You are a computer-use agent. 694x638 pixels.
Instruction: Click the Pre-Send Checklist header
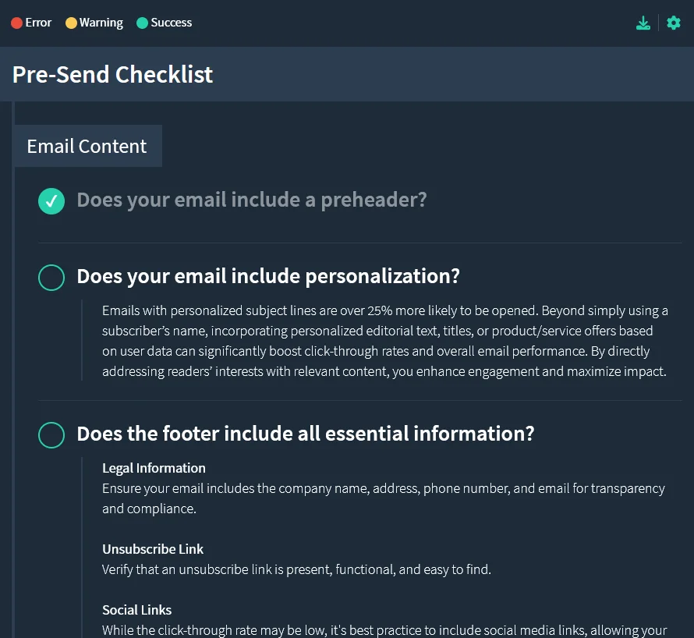pos(112,75)
